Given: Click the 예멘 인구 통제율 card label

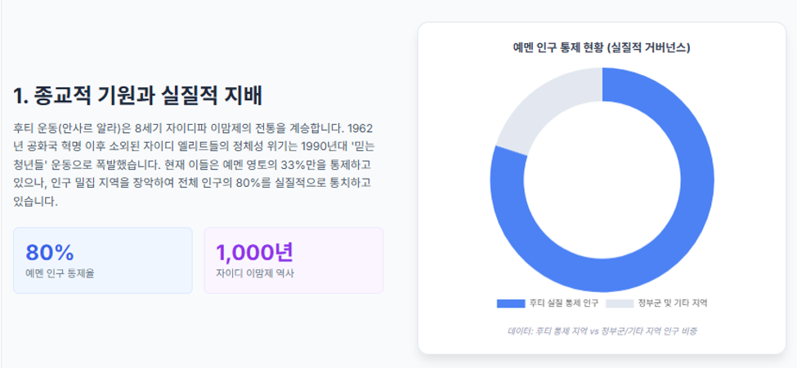Looking at the screenshot, I should (60, 273).
